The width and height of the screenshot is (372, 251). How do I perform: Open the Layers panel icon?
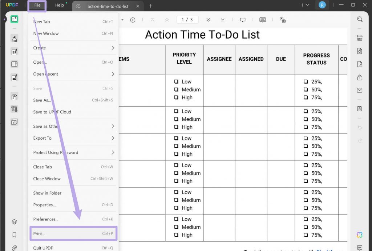coord(14,222)
